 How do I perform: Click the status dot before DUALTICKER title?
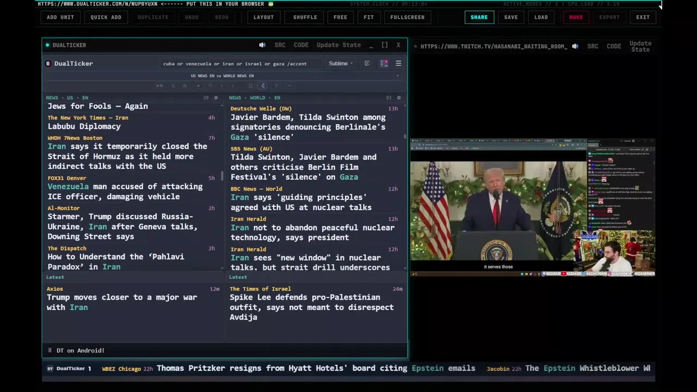click(47, 45)
